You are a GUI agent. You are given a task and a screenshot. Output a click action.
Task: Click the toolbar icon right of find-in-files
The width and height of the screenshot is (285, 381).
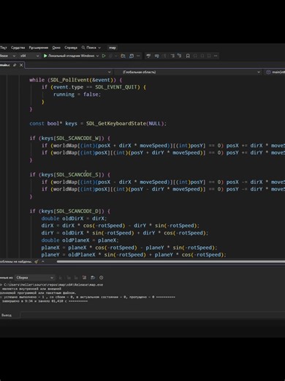coord(132,56)
